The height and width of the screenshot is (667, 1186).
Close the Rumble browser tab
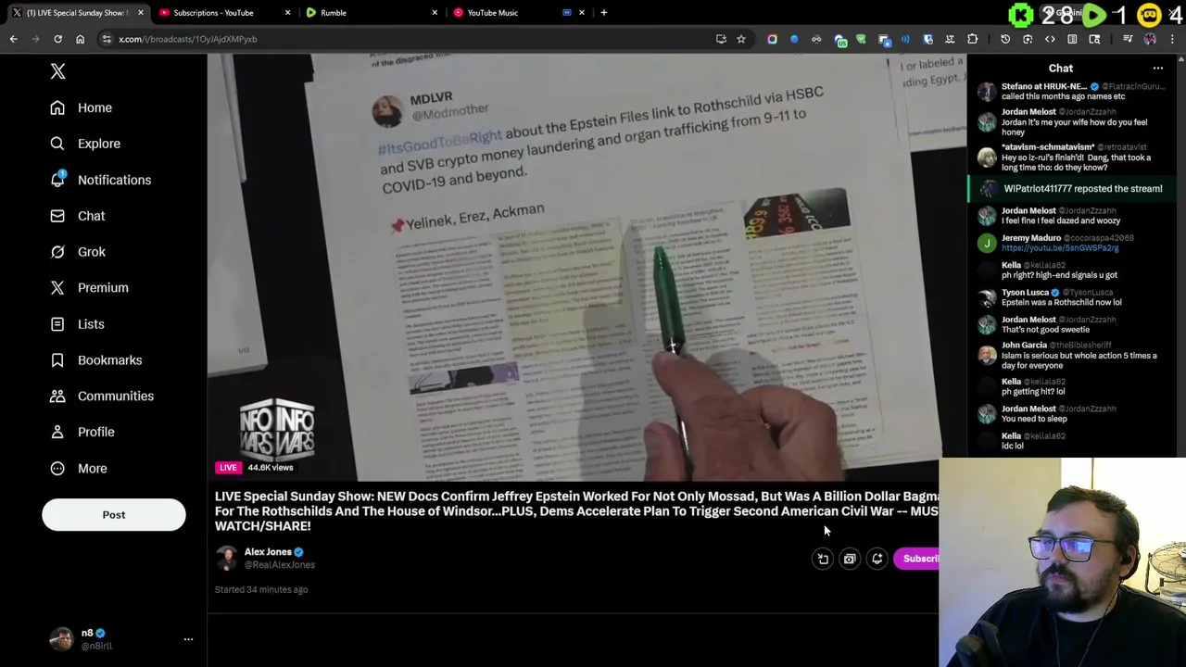435,13
